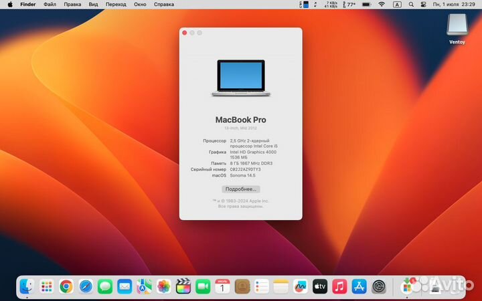Launch Freeform from the dock
Screen dimensions: 482x301
(301, 286)
